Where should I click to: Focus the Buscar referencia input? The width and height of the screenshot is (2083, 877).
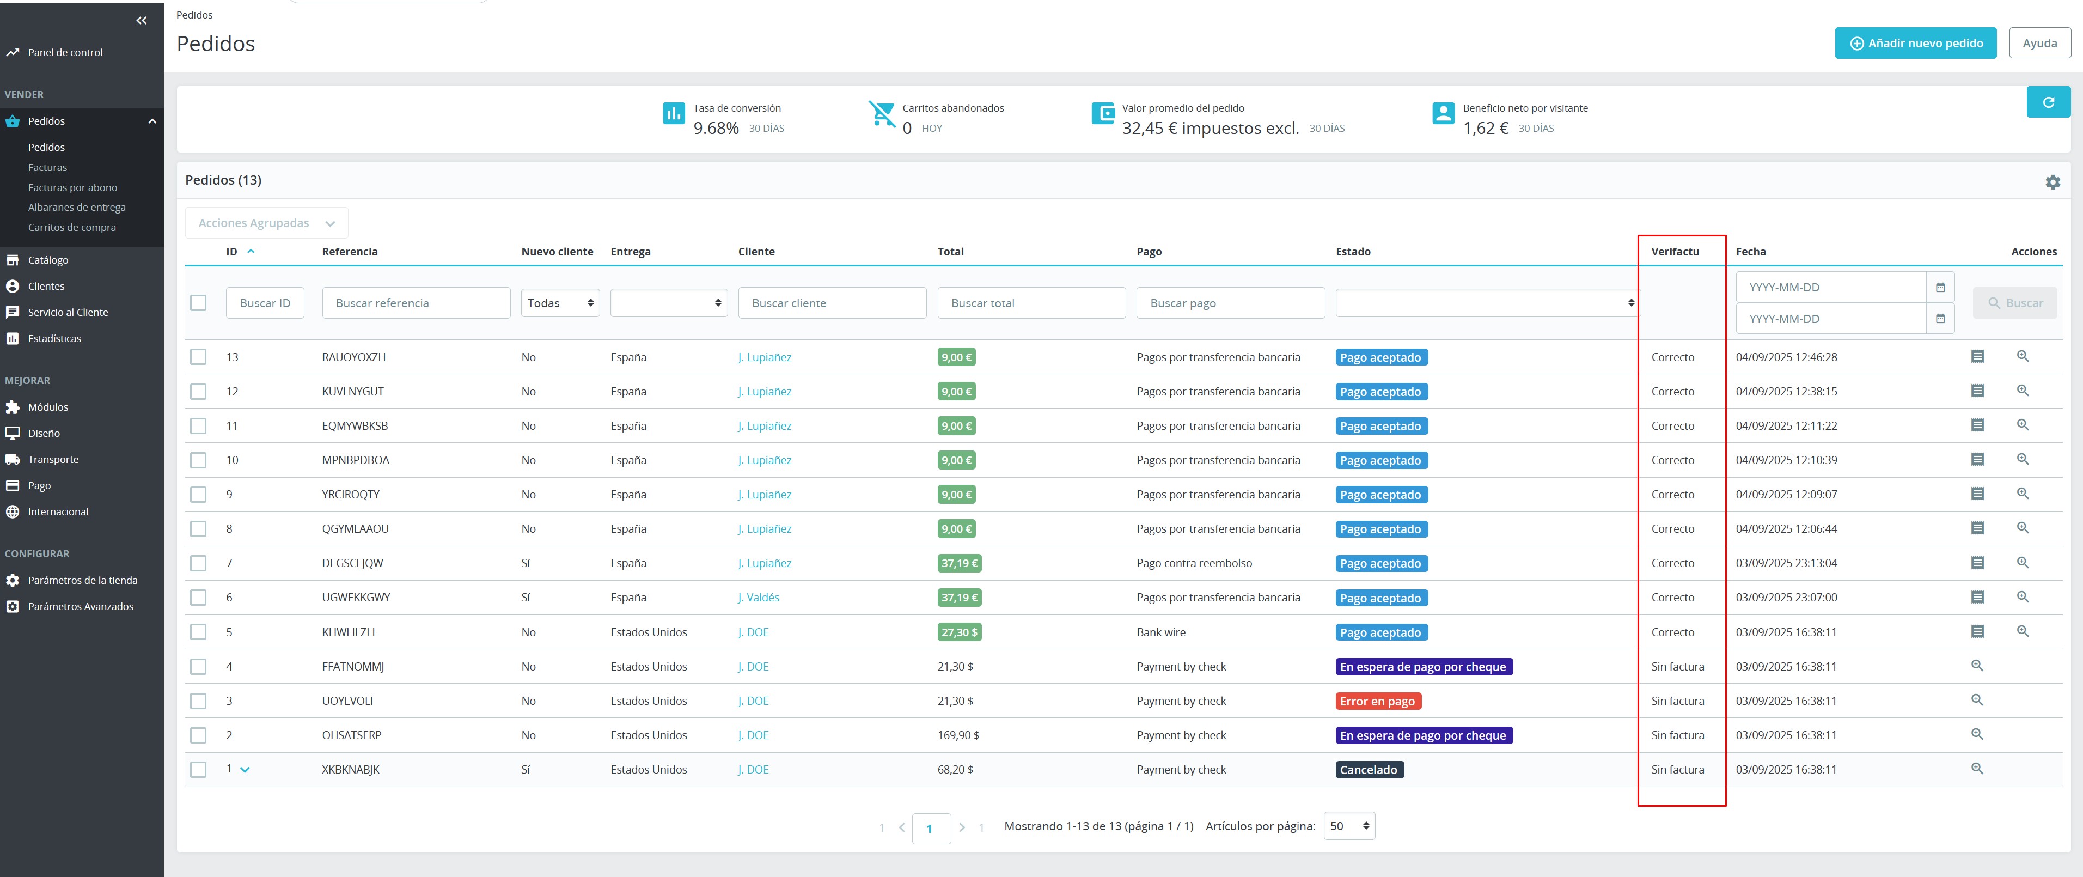coord(416,302)
